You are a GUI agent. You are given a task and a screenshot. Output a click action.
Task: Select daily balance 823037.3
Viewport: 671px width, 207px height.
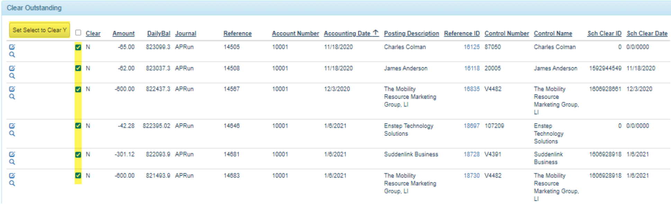[x=158, y=68]
